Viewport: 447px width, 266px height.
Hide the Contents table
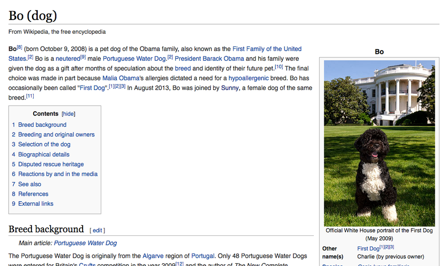[68, 114]
